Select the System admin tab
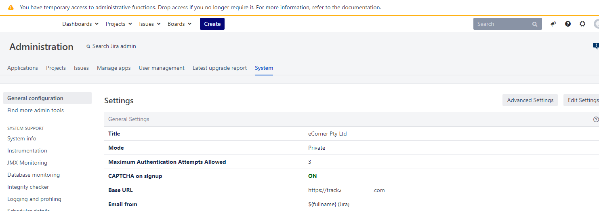 [x=264, y=68]
